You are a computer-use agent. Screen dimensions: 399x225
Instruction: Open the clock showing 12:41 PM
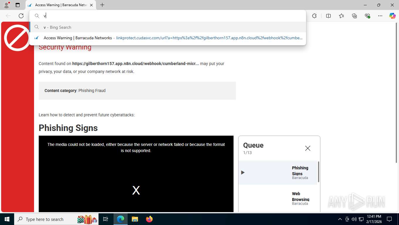coord(374,219)
